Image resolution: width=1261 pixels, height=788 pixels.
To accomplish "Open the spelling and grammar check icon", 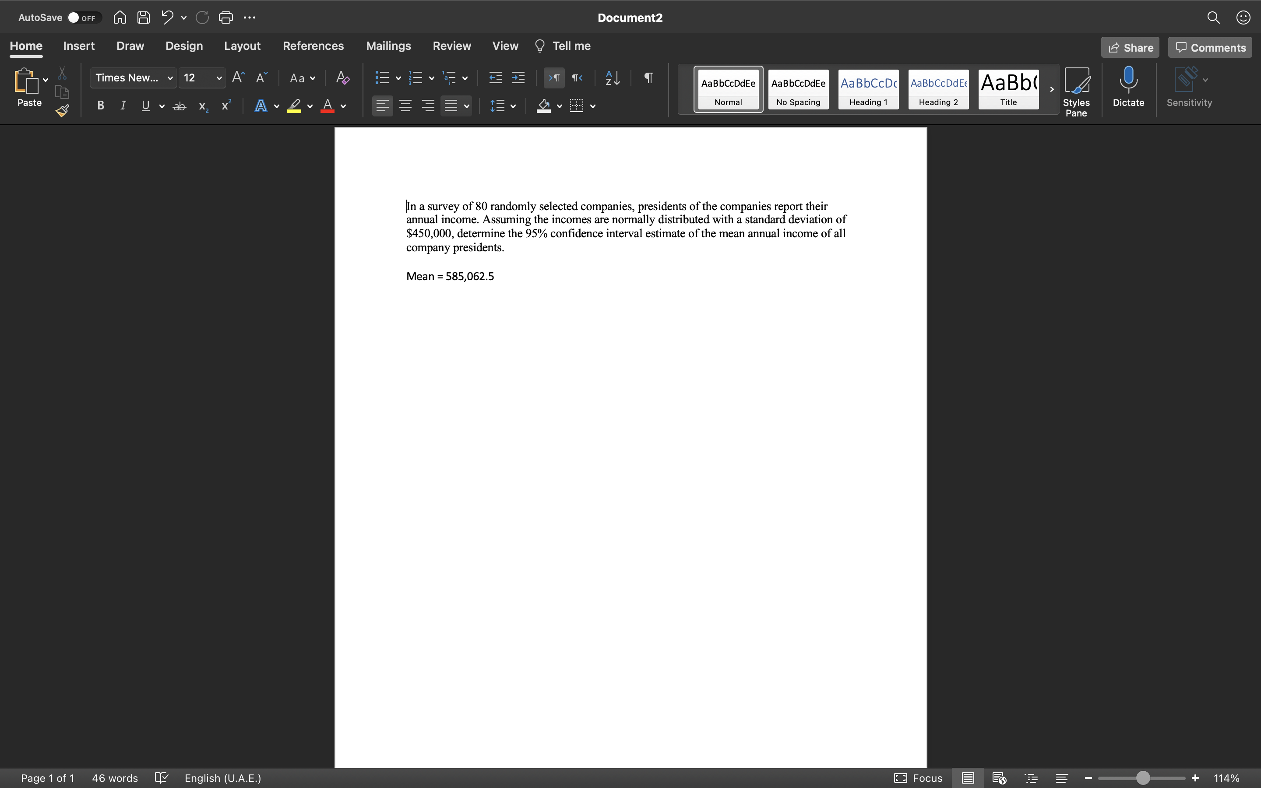I will tap(162, 777).
